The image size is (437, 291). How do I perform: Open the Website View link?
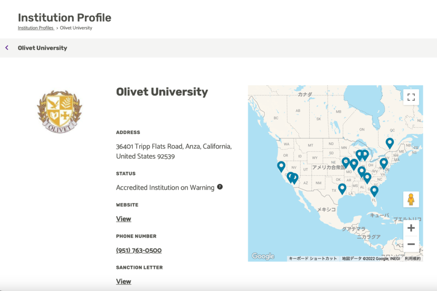coord(123,219)
